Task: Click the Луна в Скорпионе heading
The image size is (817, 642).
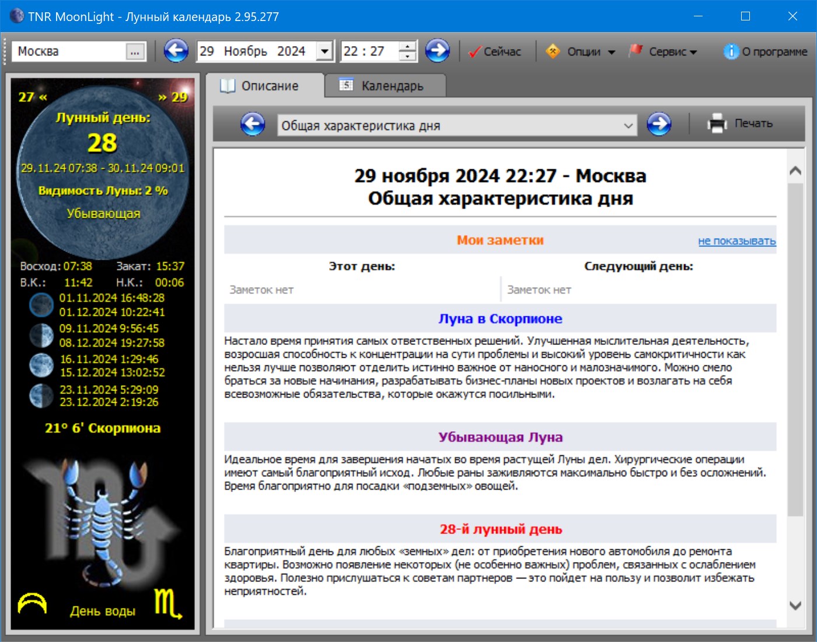Action: [500, 319]
